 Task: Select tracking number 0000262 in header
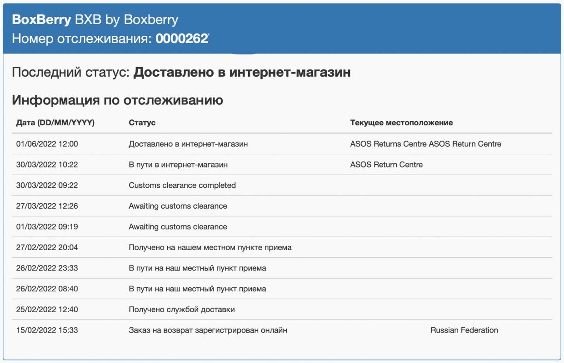click(182, 39)
